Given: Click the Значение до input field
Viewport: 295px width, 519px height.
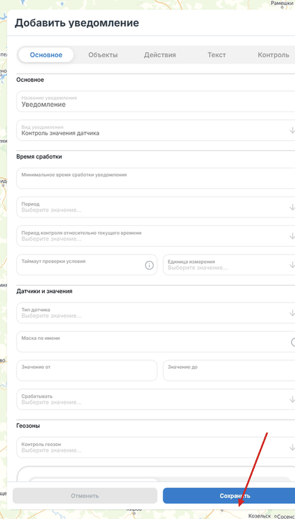Looking at the screenshot, I should click(x=229, y=370).
